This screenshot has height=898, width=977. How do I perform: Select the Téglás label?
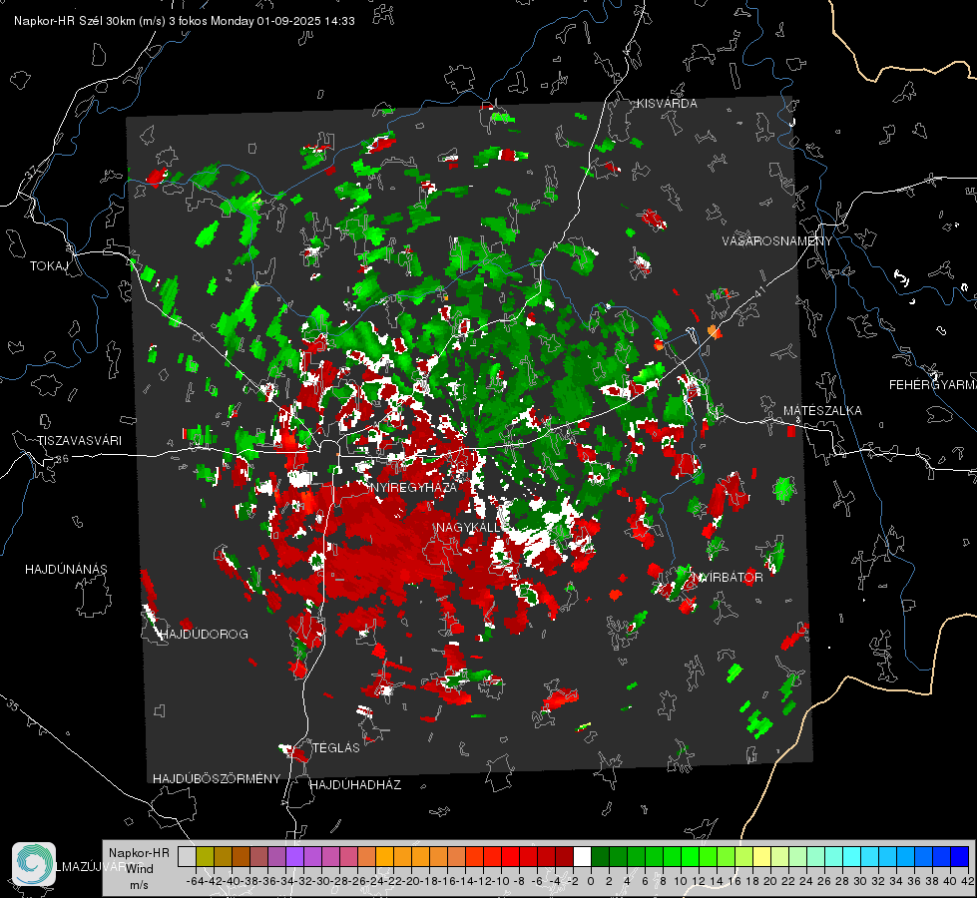point(336,747)
